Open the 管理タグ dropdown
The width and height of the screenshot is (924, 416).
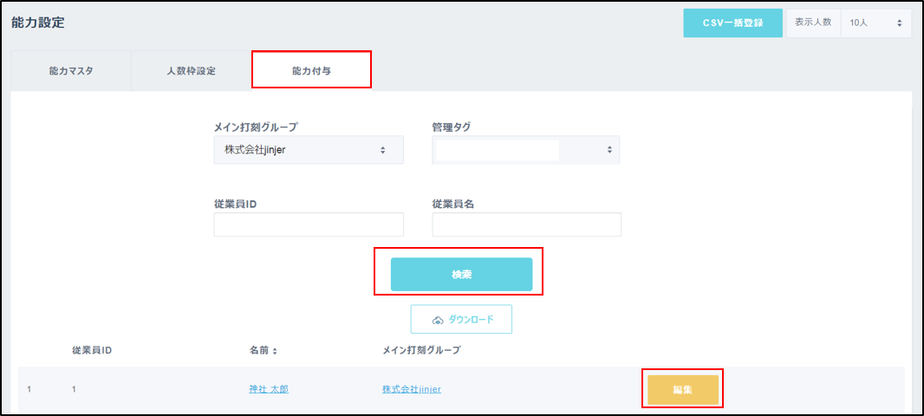[x=525, y=150]
